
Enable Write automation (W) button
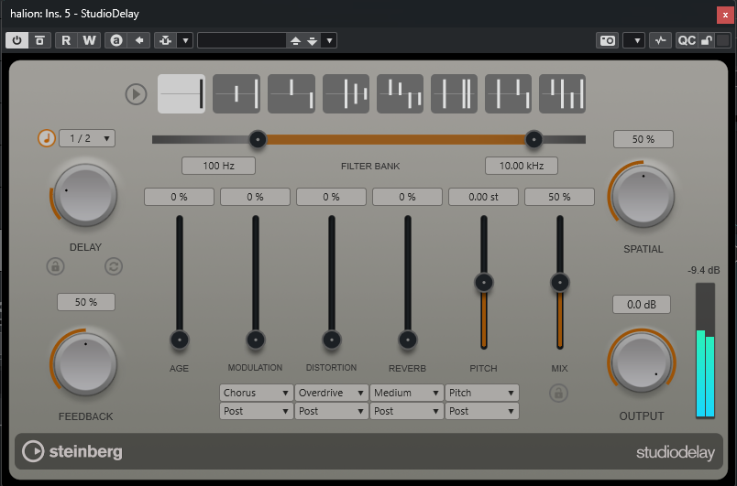tap(89, 40)
